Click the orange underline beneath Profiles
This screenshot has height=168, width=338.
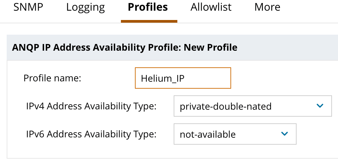[149, 21]
